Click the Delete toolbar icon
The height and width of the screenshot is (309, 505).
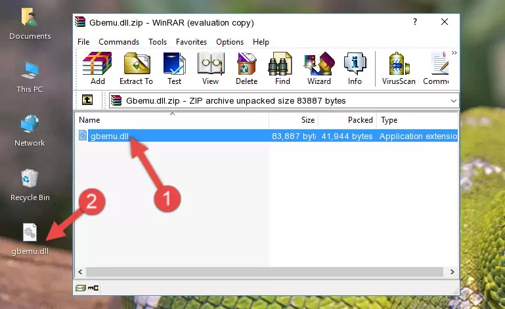pyautogui.click(x=247, y=68)
